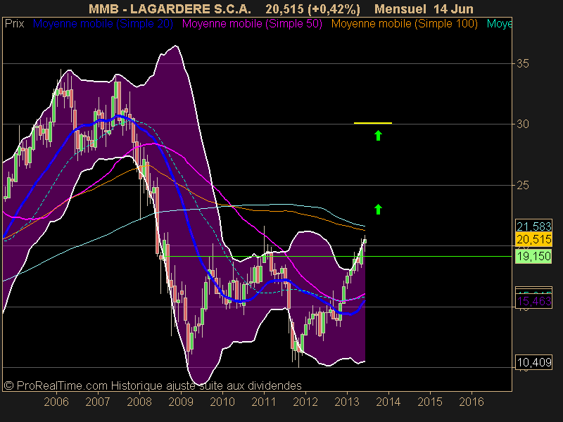Screen dimensions: 563x422
Task: Click the 30 price axis tick
Action: 522,124
